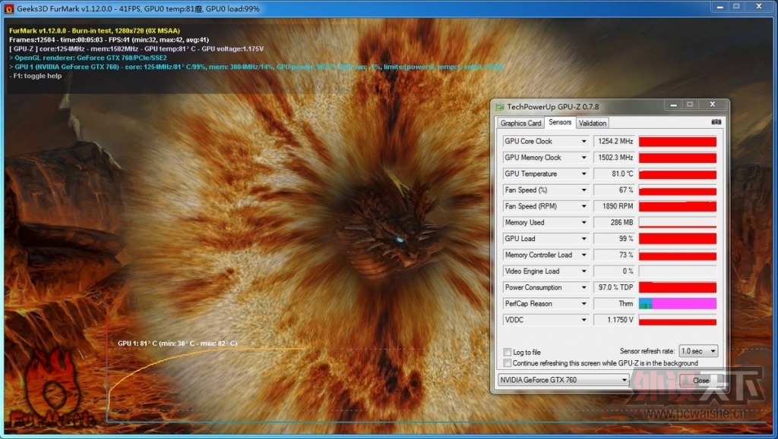The width and height of the screenshot is (778, 439).
Task: Switch to the Validation tab
Action: (592, 123)
